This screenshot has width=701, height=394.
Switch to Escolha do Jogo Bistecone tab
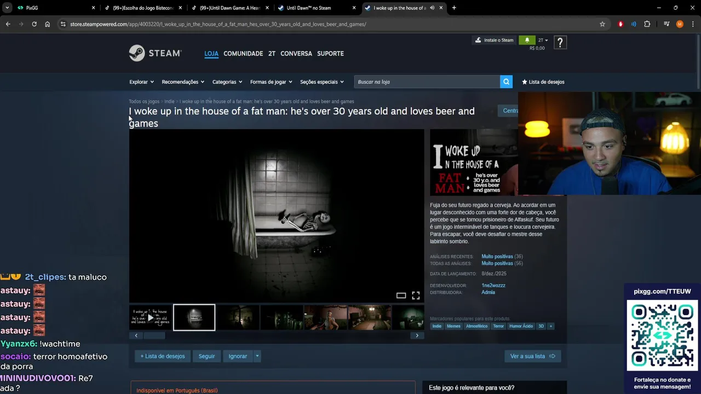pyautogui.click(x=143, y=8)
